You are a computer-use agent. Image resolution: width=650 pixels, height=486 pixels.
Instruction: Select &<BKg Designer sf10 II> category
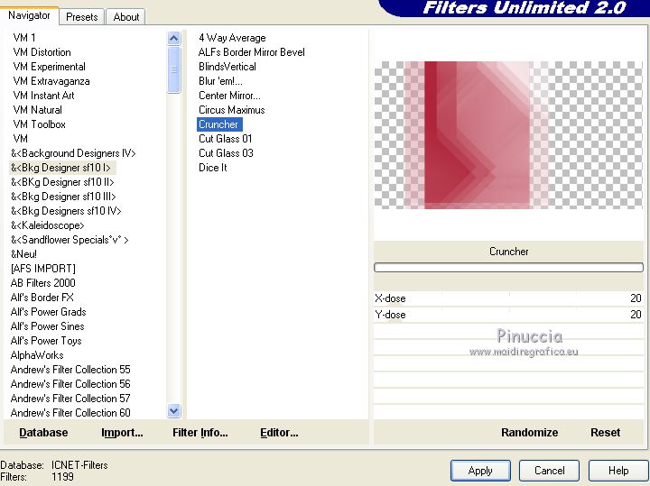coord(62,182)
